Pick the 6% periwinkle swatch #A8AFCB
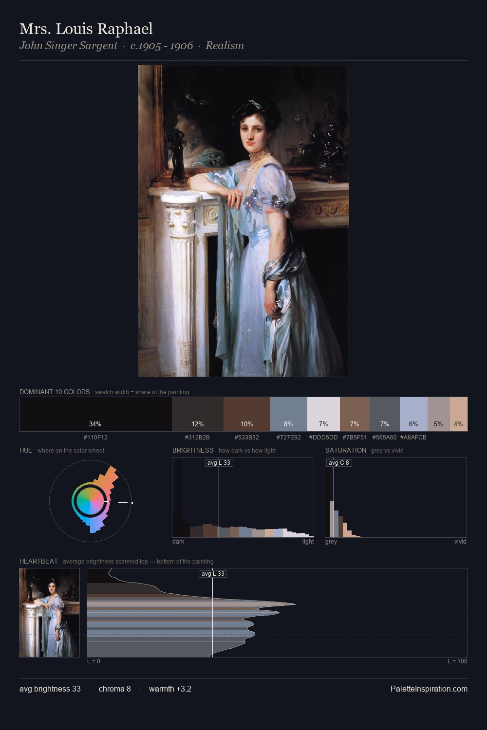 click(413, 414)
